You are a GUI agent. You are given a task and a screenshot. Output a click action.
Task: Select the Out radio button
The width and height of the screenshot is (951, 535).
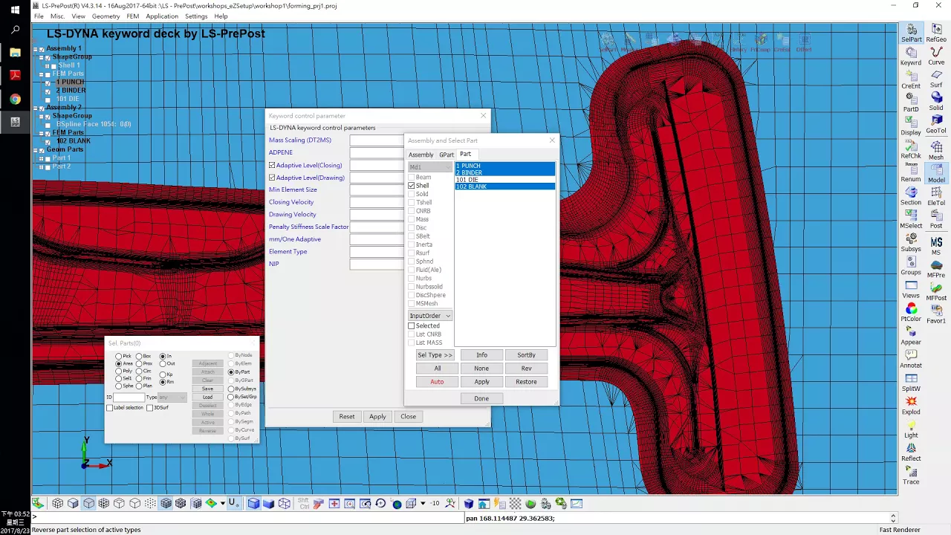[163, 363]
